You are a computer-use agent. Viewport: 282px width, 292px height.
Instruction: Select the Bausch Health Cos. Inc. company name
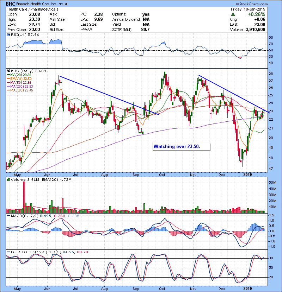37,4
